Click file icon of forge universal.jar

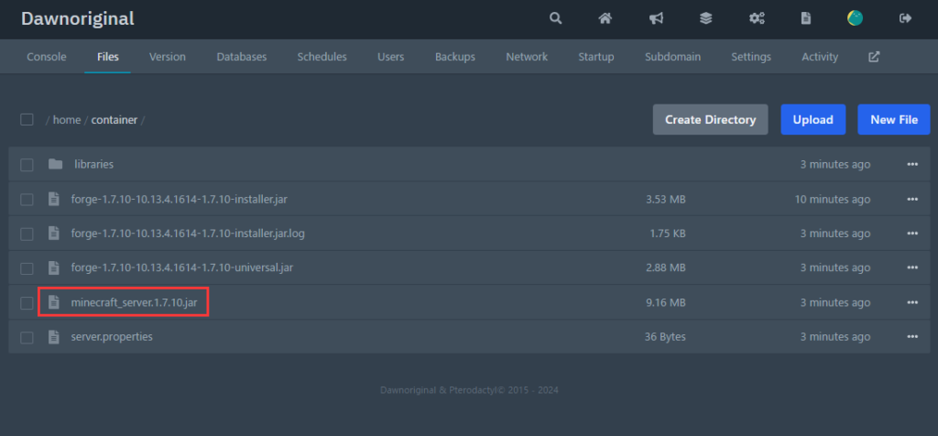coord(54,267)
